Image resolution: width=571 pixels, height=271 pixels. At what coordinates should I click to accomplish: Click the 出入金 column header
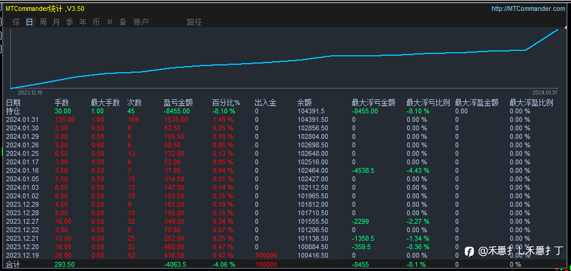pos(265,103)
